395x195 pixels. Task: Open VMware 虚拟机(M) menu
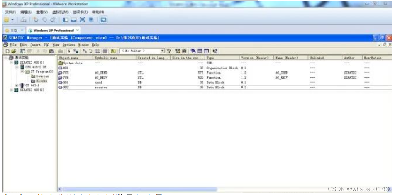61,12
